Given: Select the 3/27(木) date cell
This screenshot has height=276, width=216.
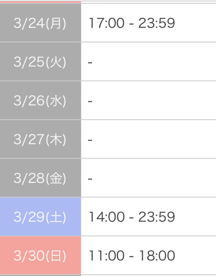Looking at the screenshot, I should tap(40, 139).
